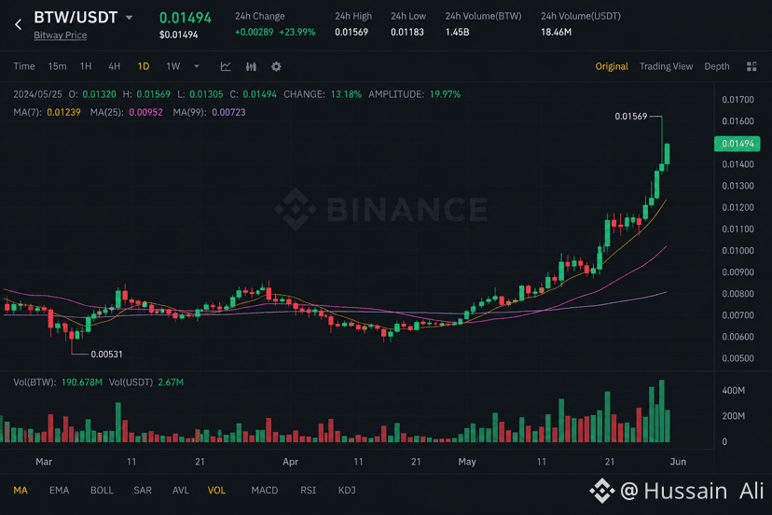Go back using the left arrow
Image resolution: width=772 pixels, height=515 pixels.
pos(19,24)
